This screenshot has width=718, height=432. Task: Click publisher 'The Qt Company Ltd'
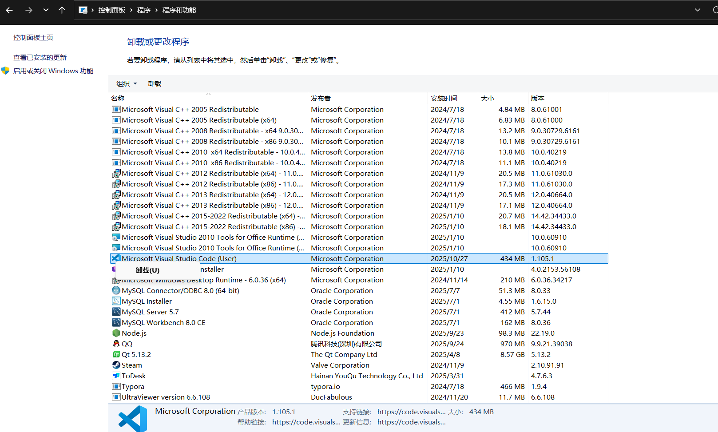pos(344,354)
